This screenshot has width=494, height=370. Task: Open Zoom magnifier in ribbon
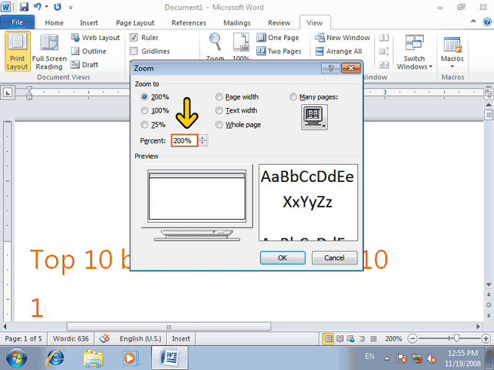(x=215, y=45)
